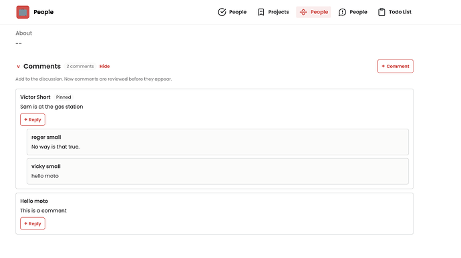
Task: Click the '2 comments' count badge
Action: click(x=80, y=67)
